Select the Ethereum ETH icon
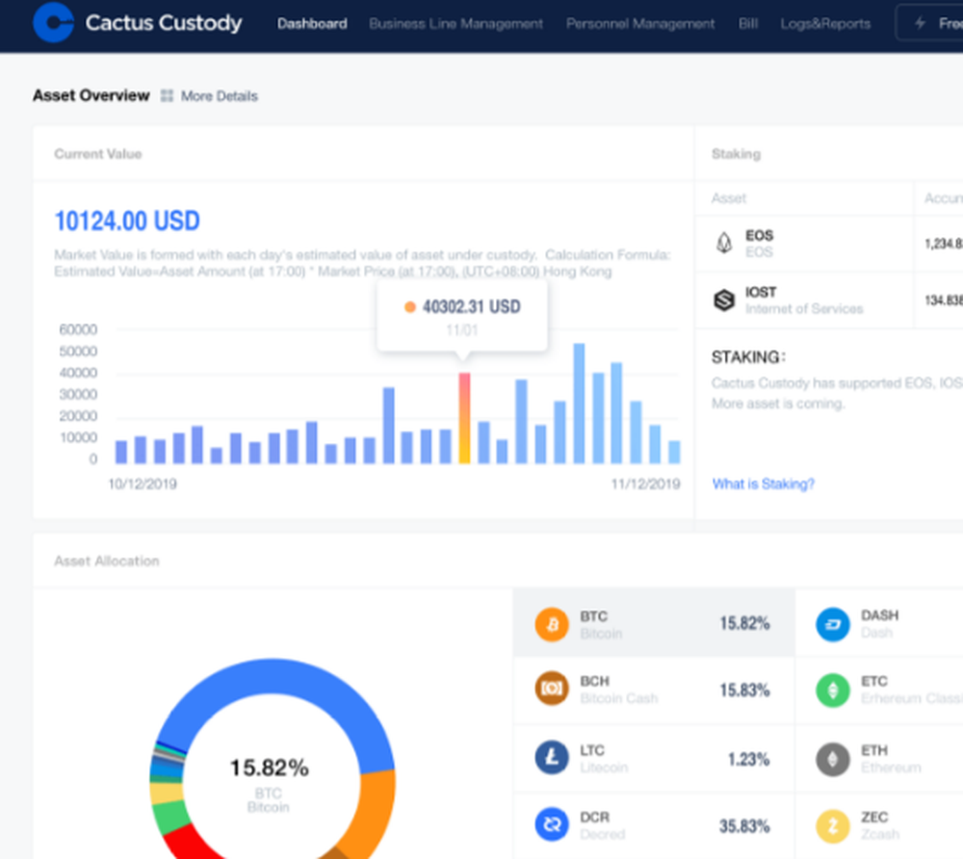 833,759
